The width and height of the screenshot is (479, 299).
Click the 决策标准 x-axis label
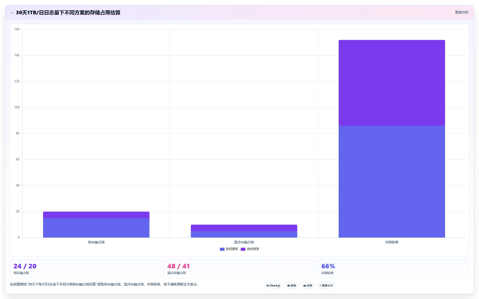pyautogui.click(x=392, y=242)
